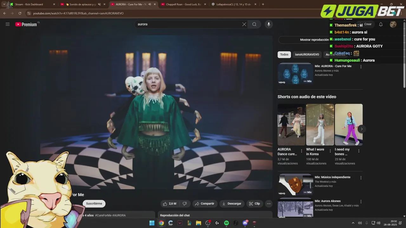
Task: Open Mix: Aurora Aksnes thumbnail
Action: point(295,208)
